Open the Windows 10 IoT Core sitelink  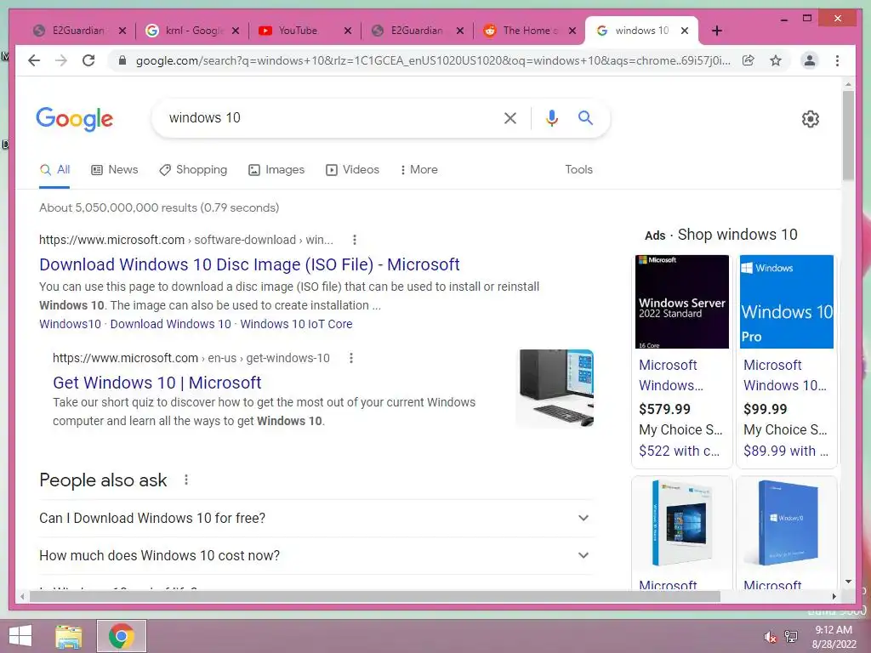pos(296,324)
